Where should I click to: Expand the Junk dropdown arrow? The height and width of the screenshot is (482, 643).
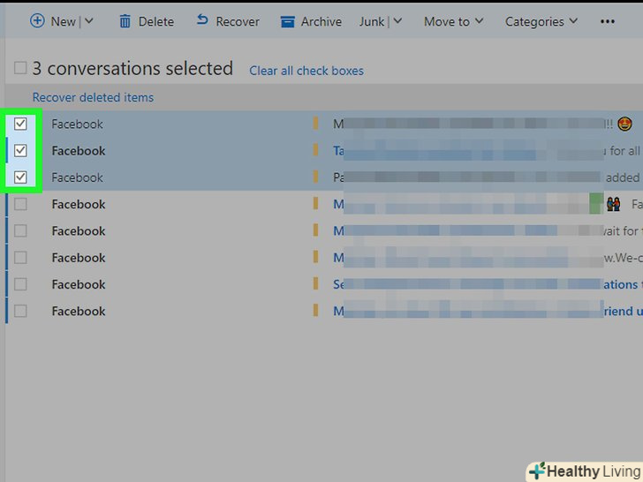[397, 21]
